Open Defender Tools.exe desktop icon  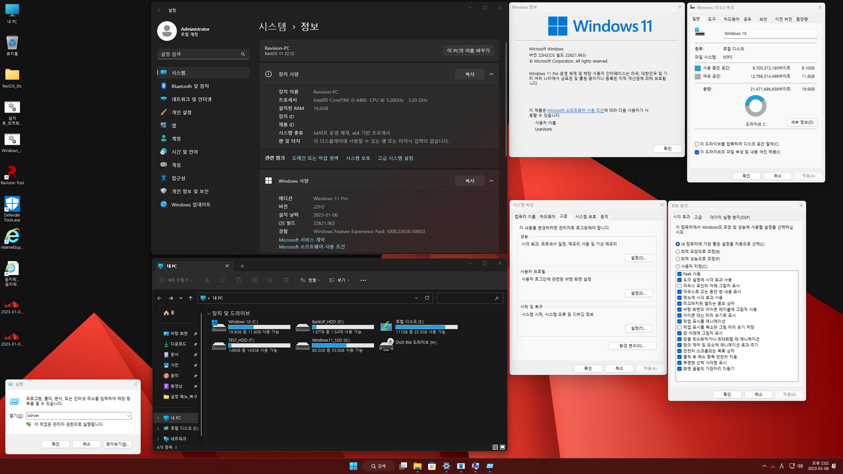[x=12, y=209]
